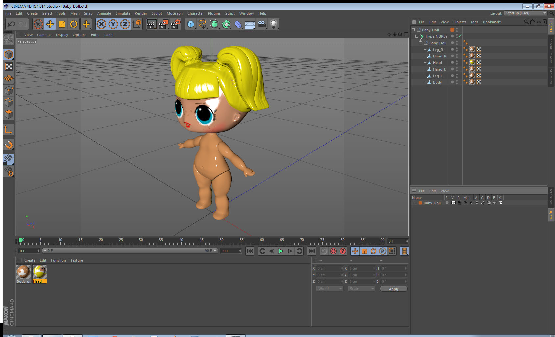555x337 pixels.
Task: Open the World coordinate system dropdown
Action: click(330, 289)
